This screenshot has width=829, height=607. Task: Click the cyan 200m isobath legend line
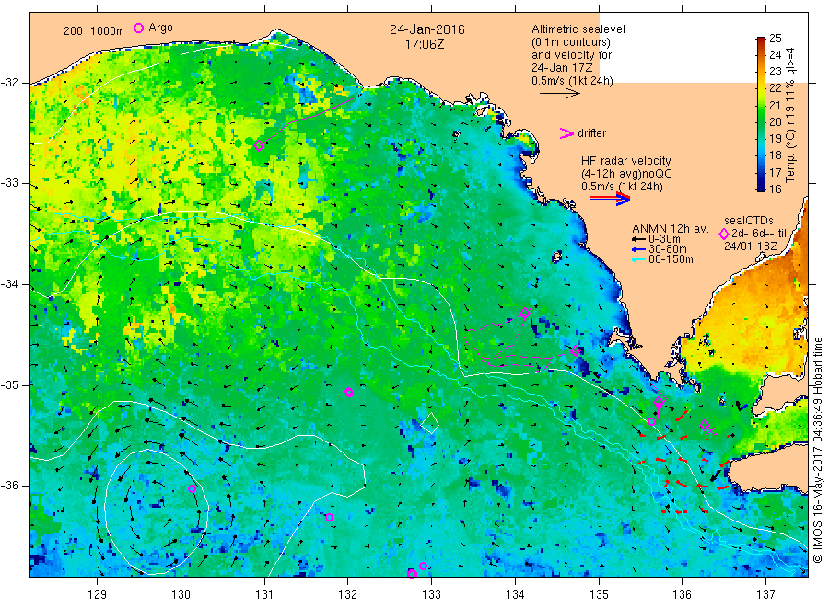[x=76, y=40]
